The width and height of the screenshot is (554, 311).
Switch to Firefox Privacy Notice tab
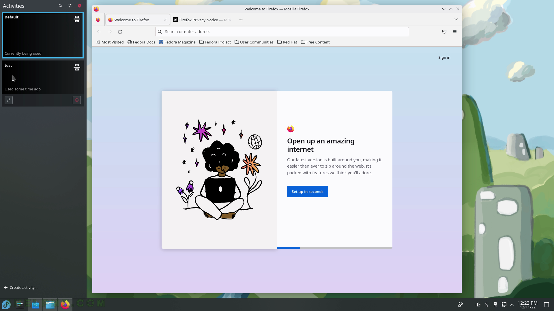tap(200, 20)
